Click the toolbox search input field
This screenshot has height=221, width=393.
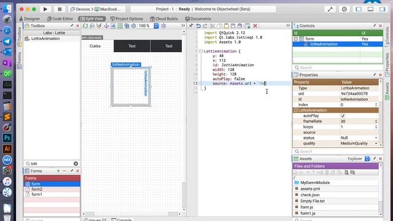[52, 164]
